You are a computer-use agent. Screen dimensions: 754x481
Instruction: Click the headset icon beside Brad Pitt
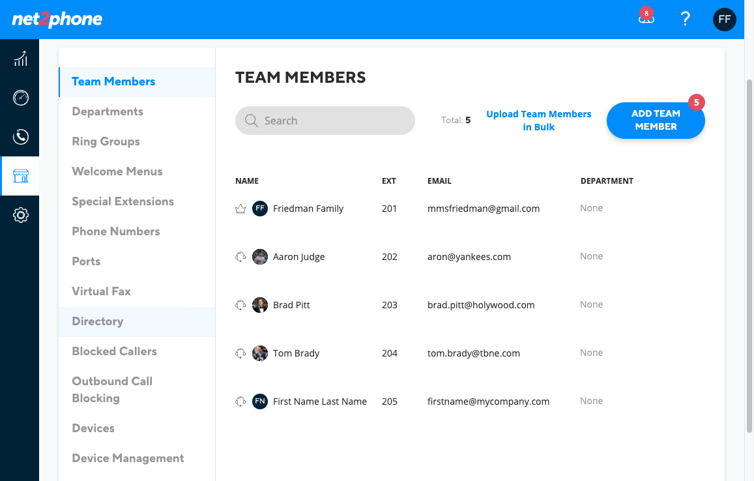[x=240, y=305]
